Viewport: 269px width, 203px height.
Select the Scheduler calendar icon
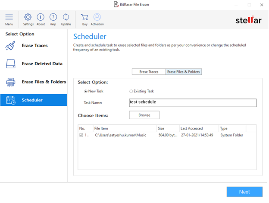tap(11, 100)
